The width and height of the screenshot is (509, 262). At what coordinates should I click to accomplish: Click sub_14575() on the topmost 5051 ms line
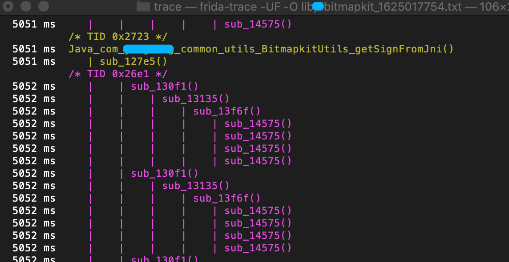coord(258,24)
